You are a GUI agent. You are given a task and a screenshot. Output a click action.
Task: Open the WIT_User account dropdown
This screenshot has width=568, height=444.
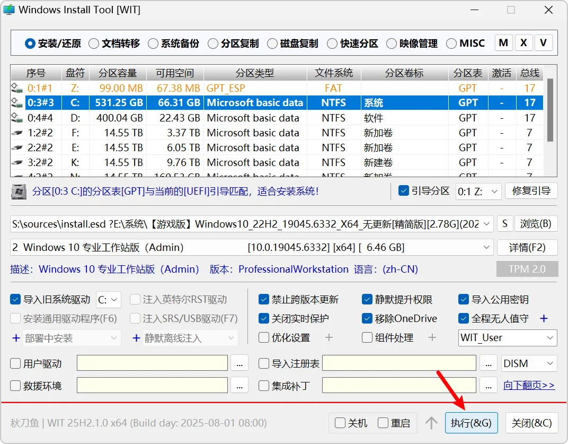point(508,338)
